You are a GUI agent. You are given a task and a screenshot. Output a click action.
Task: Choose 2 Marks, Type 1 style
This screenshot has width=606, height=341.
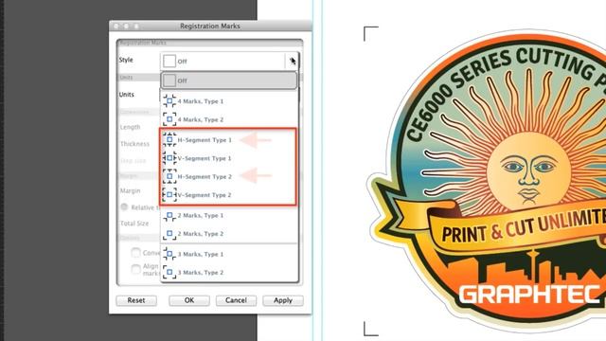click(x=229, y=215)
